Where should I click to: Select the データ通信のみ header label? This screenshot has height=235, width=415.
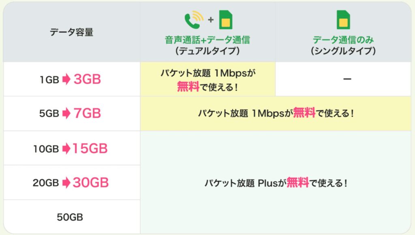343,40
